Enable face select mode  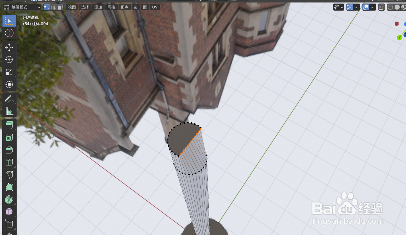pos(60,7)
